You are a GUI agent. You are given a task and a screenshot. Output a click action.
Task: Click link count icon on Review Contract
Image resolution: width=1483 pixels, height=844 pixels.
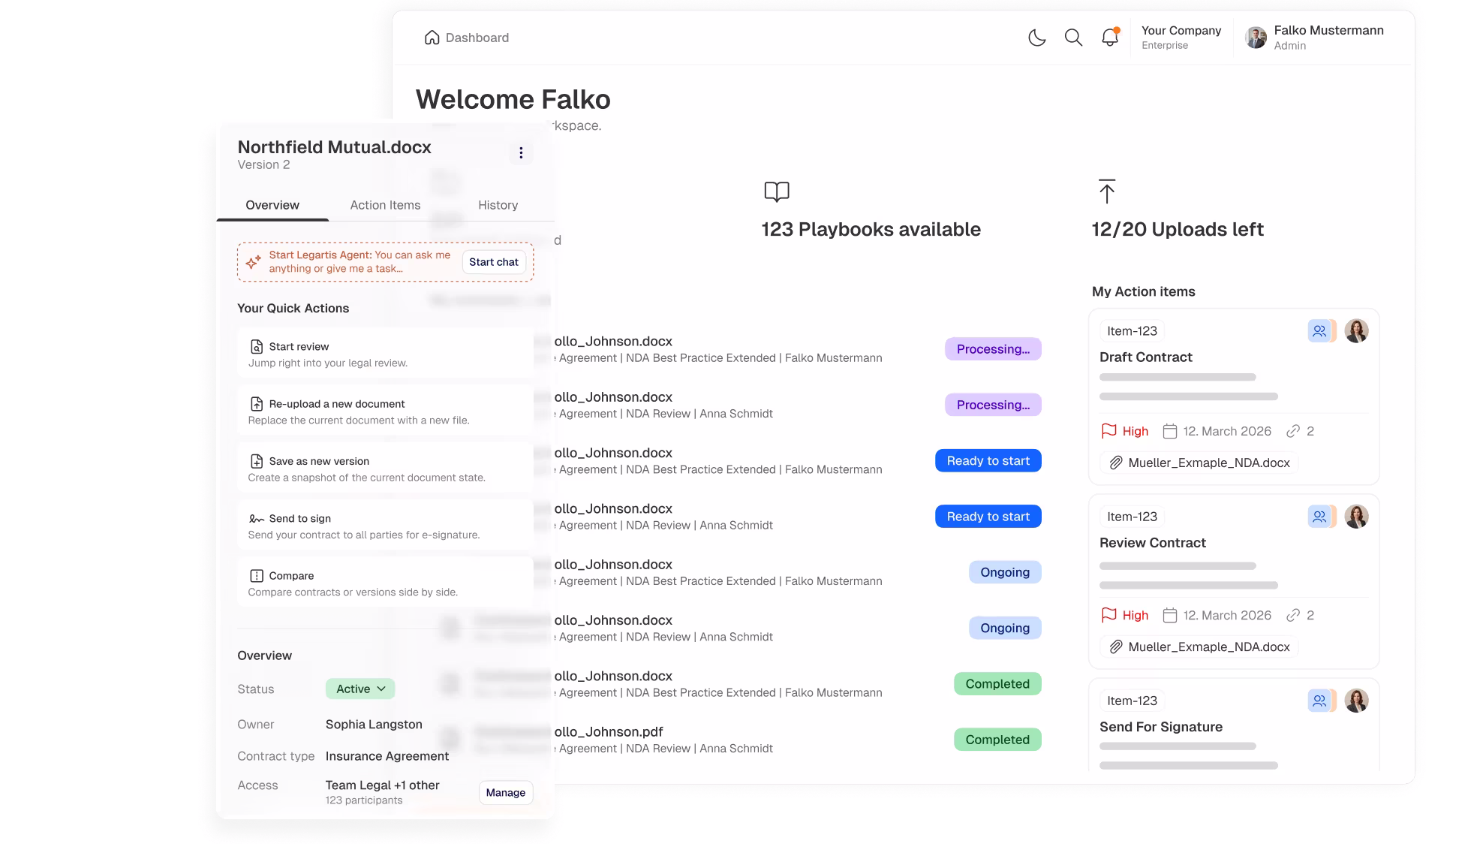click(x=1293, y=615)
